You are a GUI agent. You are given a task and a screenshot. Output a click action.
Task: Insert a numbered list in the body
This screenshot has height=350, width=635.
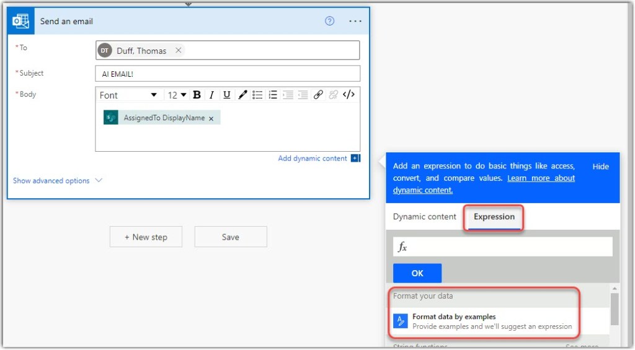(272, 95)
